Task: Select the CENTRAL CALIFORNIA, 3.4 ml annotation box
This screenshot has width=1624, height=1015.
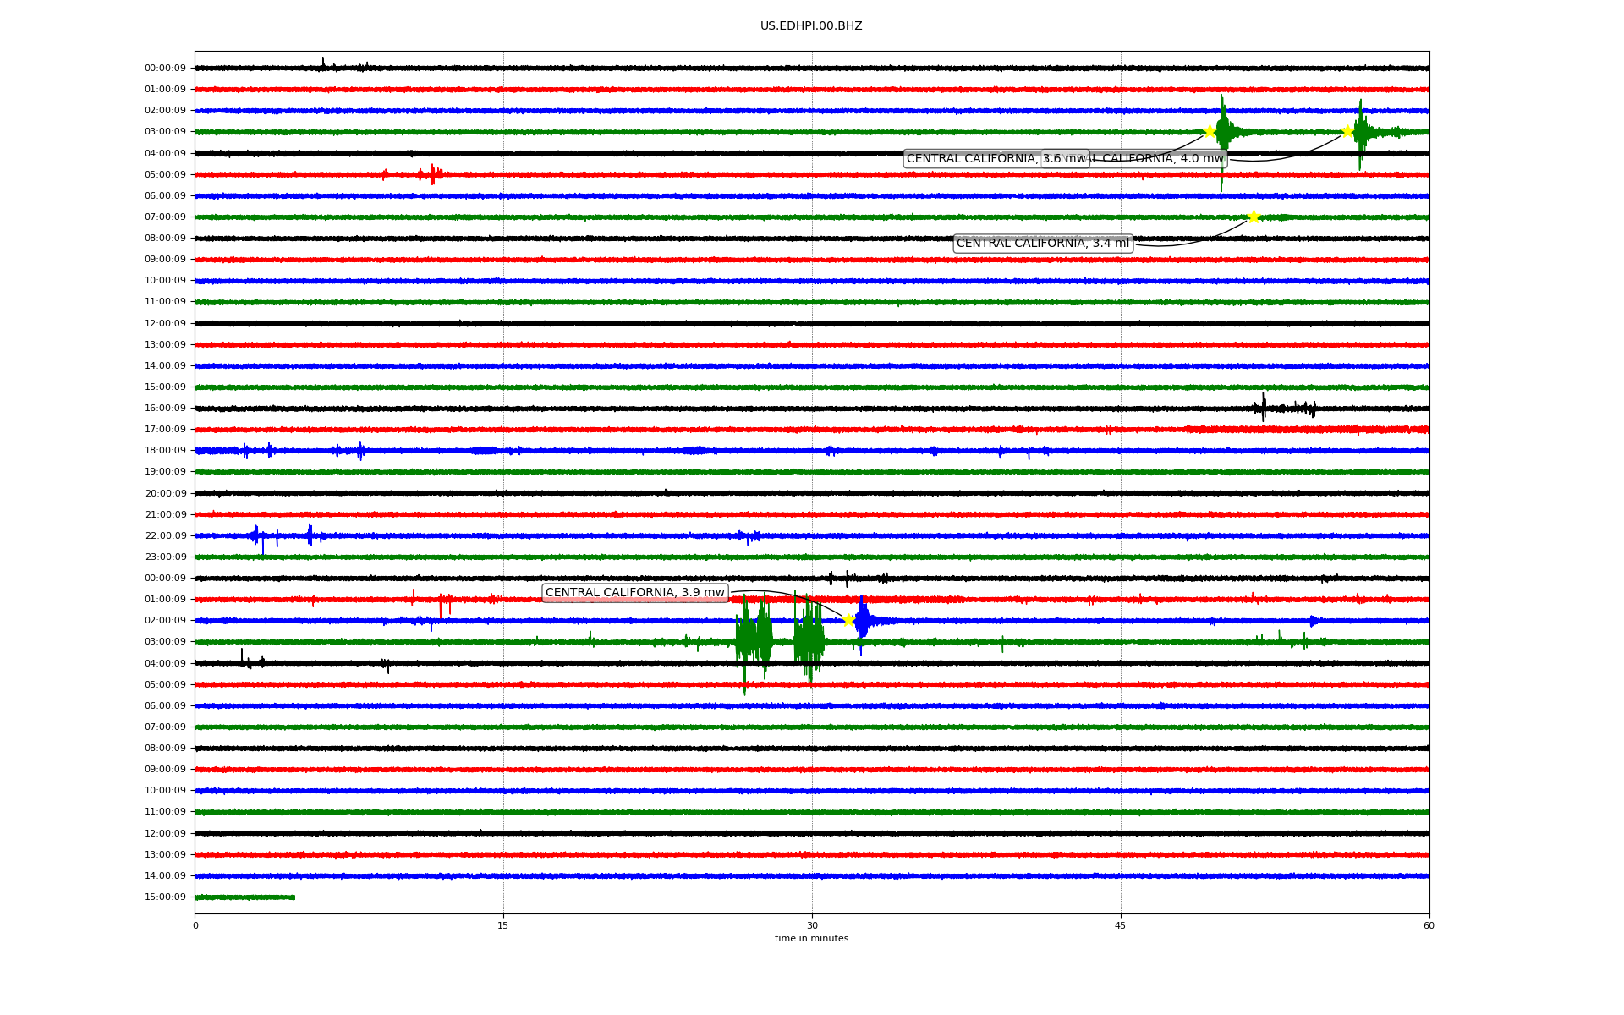Action: click(x=1042, y=244)
